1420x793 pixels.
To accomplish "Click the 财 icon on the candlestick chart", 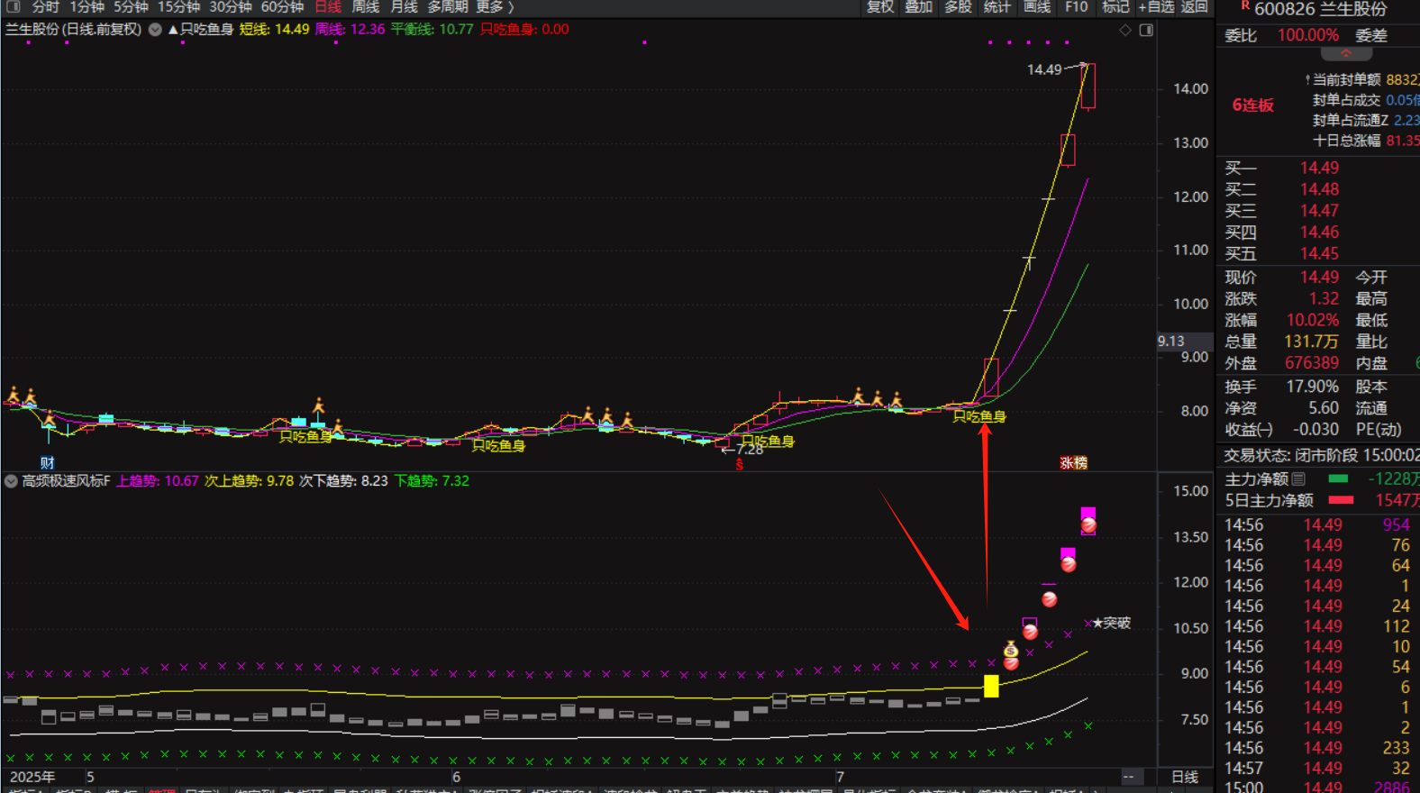I will click(47, 462).
